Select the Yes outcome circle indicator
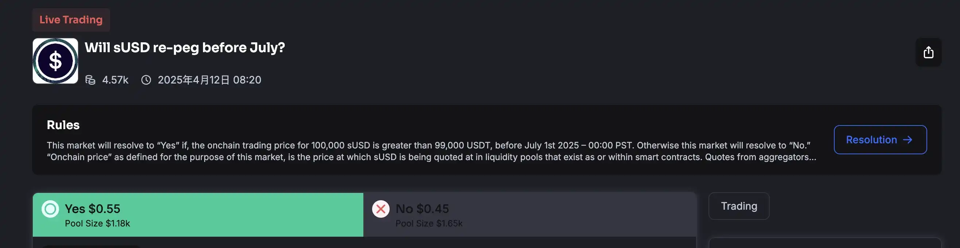Image resolution: width=960 pixels, height=248 pixels. 50,209
